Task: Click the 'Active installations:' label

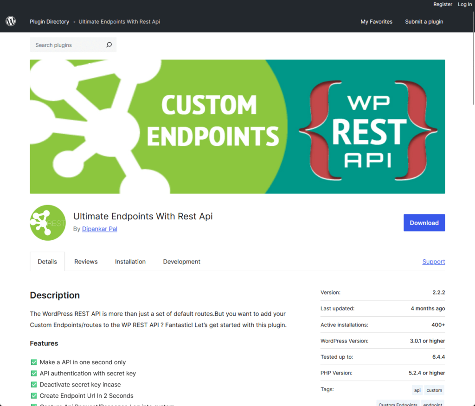Action: 345,325
